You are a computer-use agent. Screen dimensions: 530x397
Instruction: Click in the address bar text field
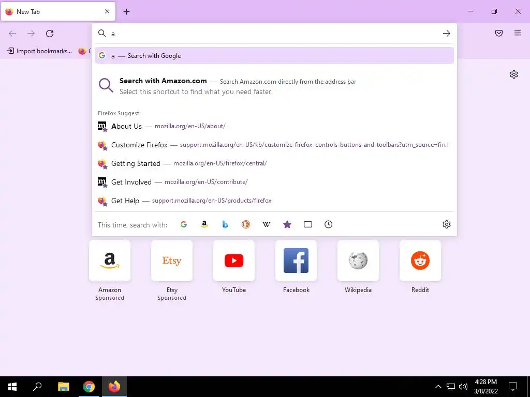coord(274,34)
